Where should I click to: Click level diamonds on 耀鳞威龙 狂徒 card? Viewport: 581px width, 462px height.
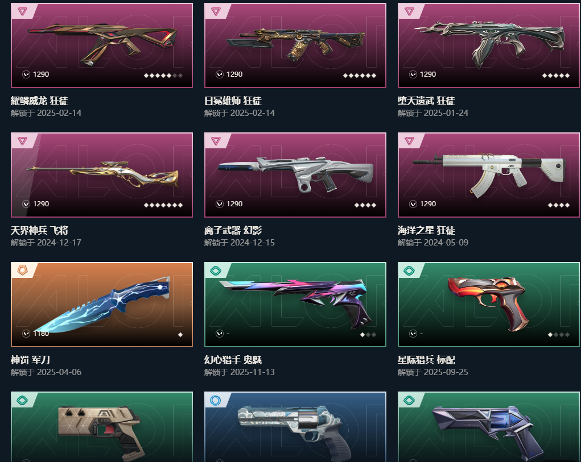[163, 76]
